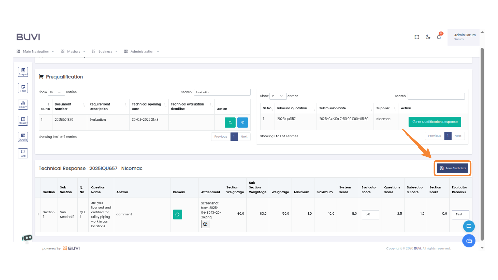Click the green remark comment icon
The width and height of the screenshot is (498, 280).
[x=177, y=214]
